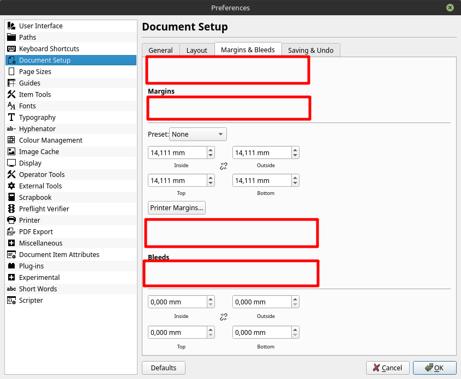The height and width of the screenshot is (379, 461).
Task: Click the Scrapbook icon
Action: (x=11, y=198)
